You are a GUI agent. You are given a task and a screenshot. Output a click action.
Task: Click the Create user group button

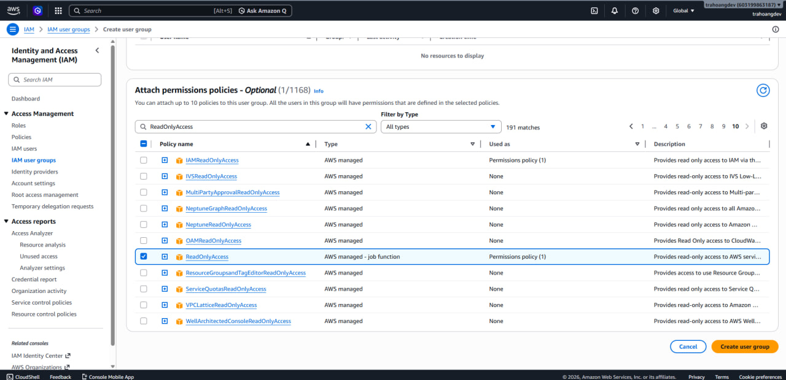(745, 347)
